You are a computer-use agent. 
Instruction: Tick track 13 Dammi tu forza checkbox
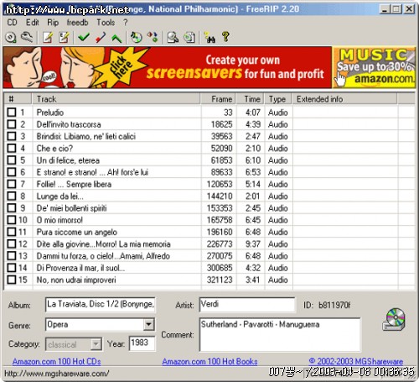(12, 256)
